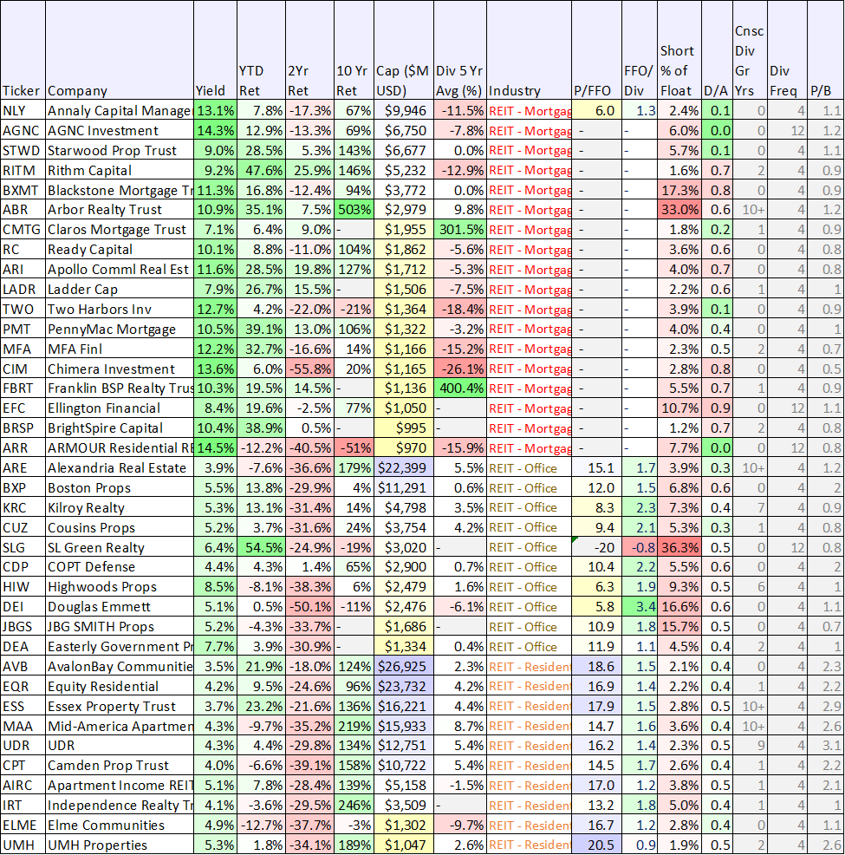Select the 10 Yr Ret header cell

354,50
